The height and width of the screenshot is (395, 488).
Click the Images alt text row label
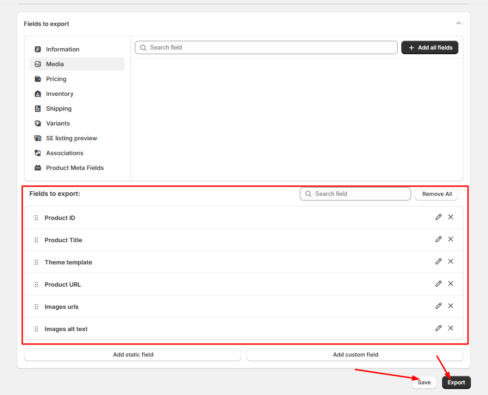(66, 329)
